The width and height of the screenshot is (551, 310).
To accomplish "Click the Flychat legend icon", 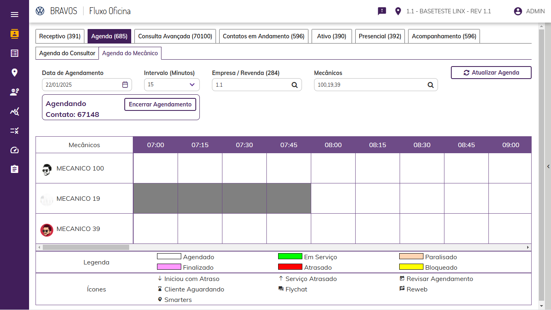I will tap(281, 289).
